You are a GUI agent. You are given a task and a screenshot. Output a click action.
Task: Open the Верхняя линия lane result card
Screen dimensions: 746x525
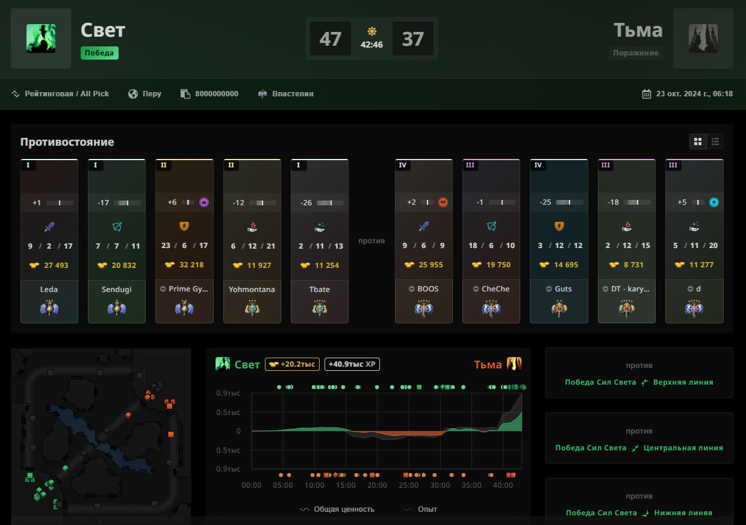pos(639,373)
